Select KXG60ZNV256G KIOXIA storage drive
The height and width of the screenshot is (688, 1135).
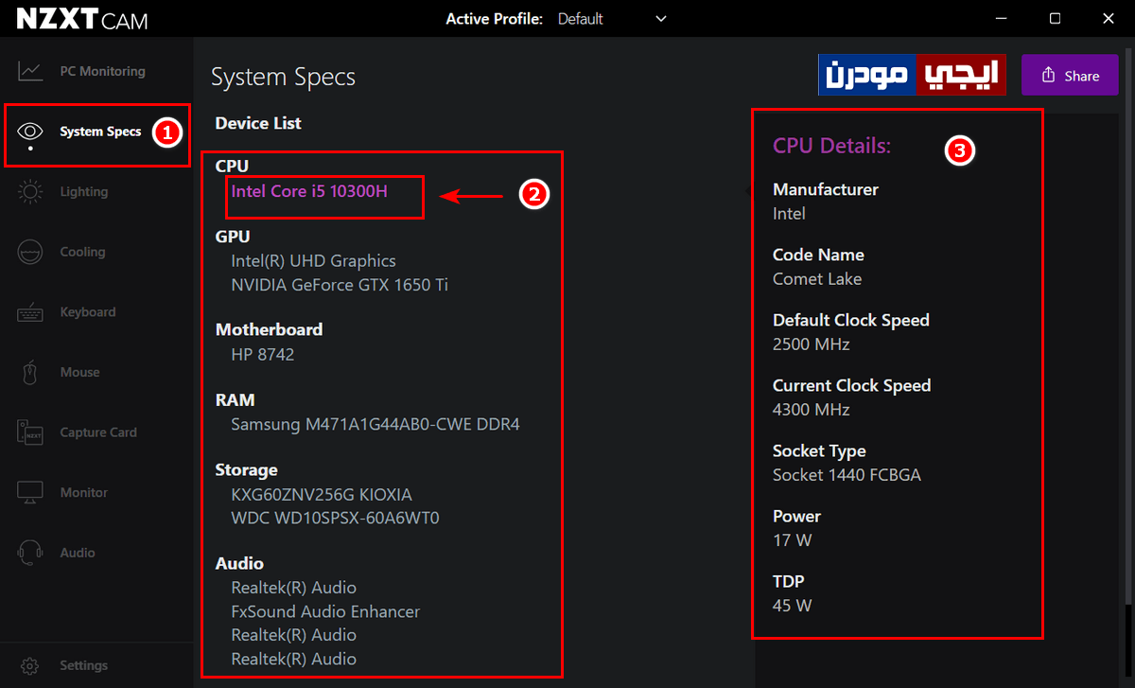(322, 494)
